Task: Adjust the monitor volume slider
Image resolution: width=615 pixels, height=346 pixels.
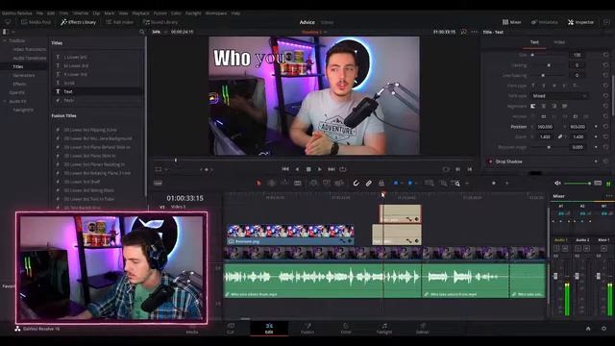Action: (577, 184)
